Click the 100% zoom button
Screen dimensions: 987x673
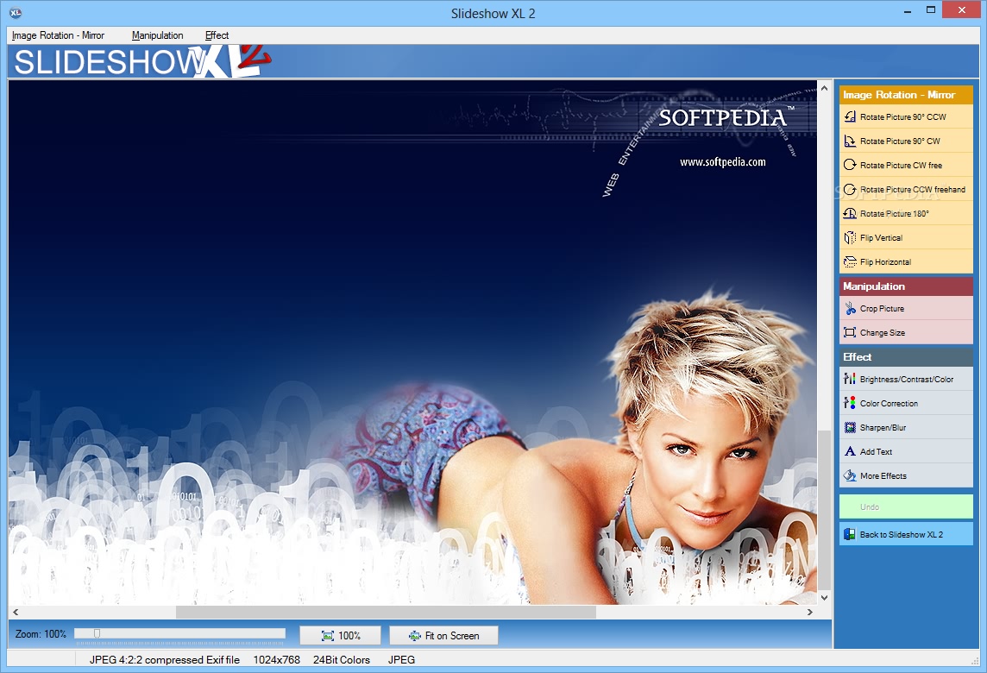(340, 635)
